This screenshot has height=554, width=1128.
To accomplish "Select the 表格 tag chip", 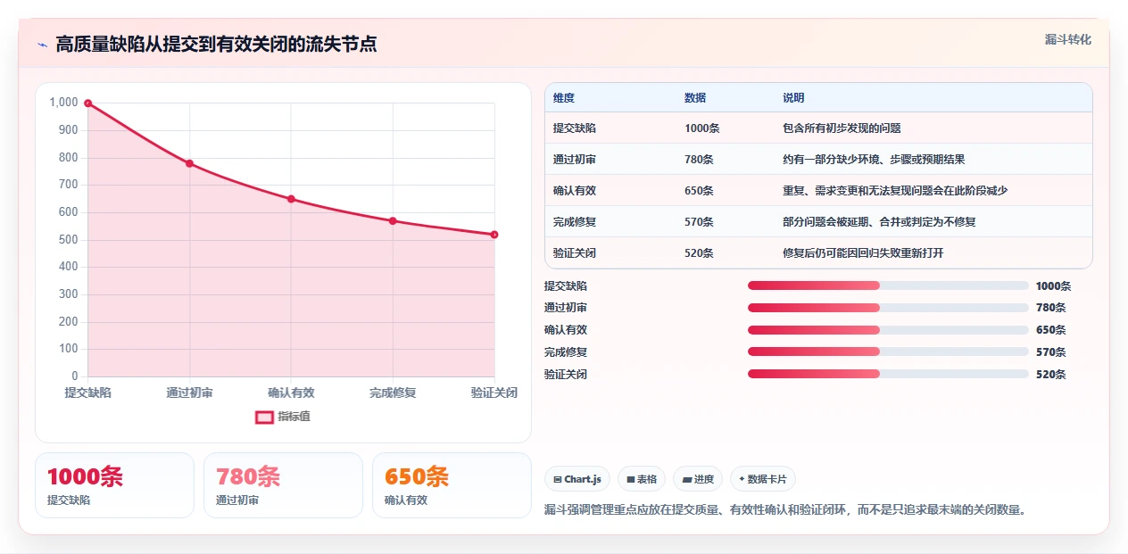I will click(642, 479).
